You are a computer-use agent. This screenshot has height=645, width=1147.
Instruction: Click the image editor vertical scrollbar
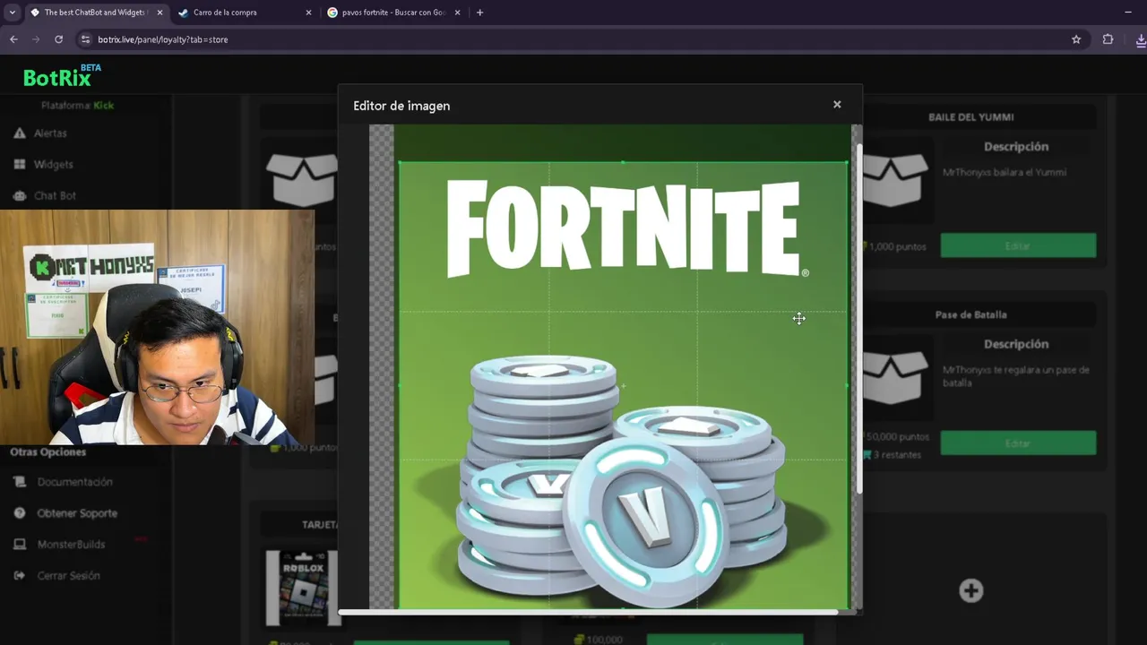click(858, 318)
